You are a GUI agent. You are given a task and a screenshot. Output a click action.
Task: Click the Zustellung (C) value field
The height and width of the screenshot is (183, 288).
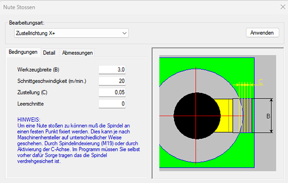click(112, 92)
